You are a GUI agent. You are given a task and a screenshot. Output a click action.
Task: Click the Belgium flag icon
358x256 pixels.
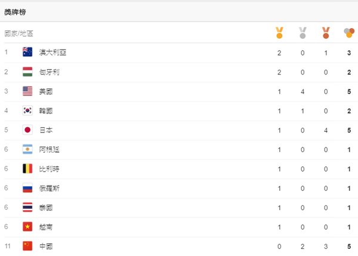(x=27, y=168)
